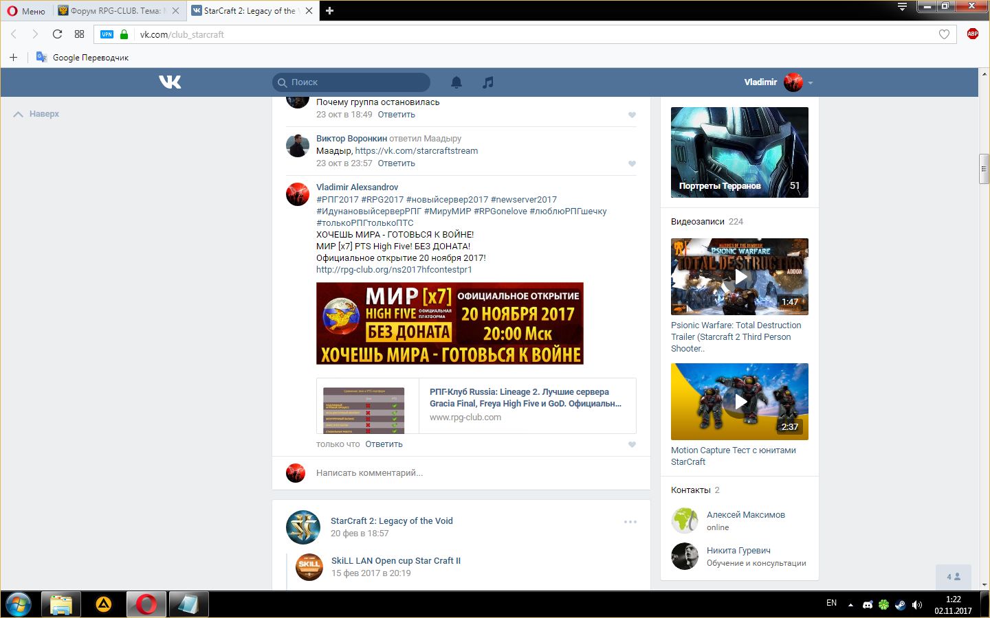
Task: Open post options three dots menu
Action: [630, 522]
